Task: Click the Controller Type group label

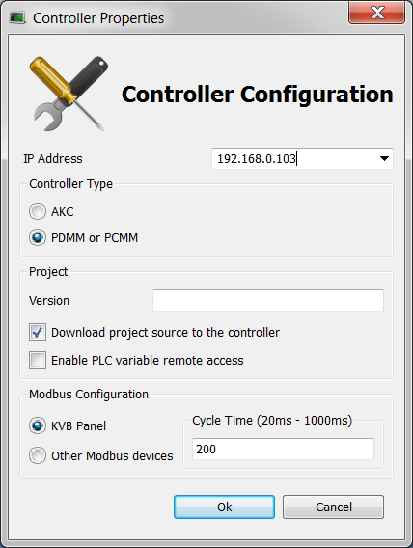Action: coord(71,184)
